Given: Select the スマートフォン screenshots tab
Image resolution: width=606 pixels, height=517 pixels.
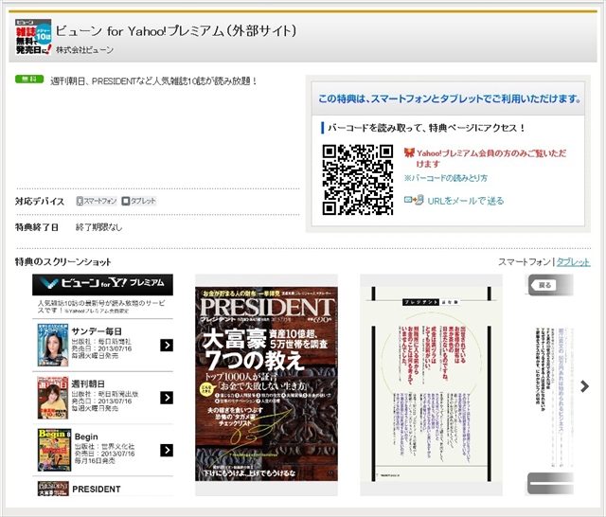Looking at the screenshot, I should tap(525, 262).
